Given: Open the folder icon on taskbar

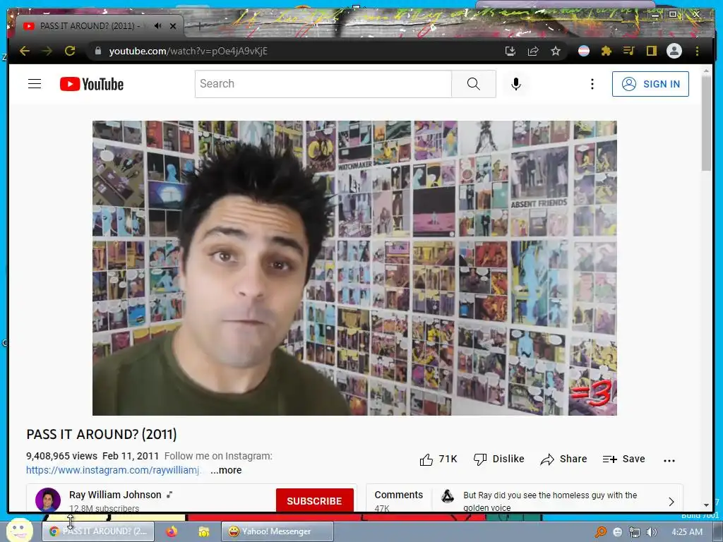Looking at the screenshot, I should [204, 532].
